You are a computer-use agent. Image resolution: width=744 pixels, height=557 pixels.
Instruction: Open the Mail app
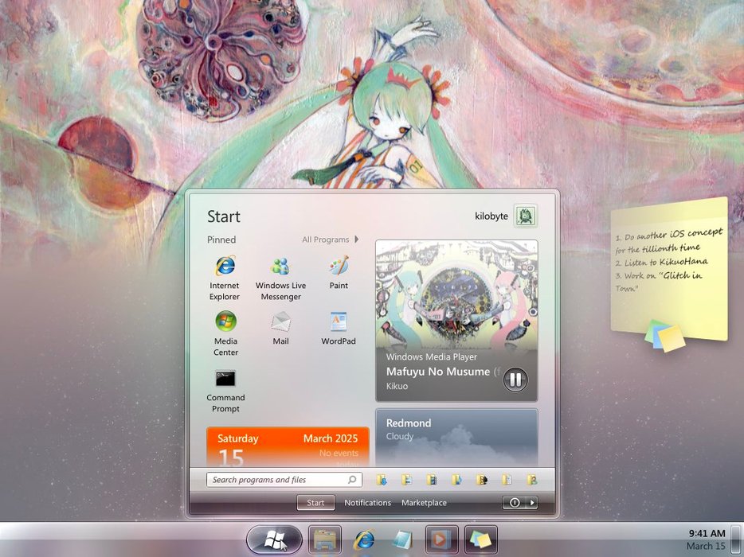click(280, 328)
